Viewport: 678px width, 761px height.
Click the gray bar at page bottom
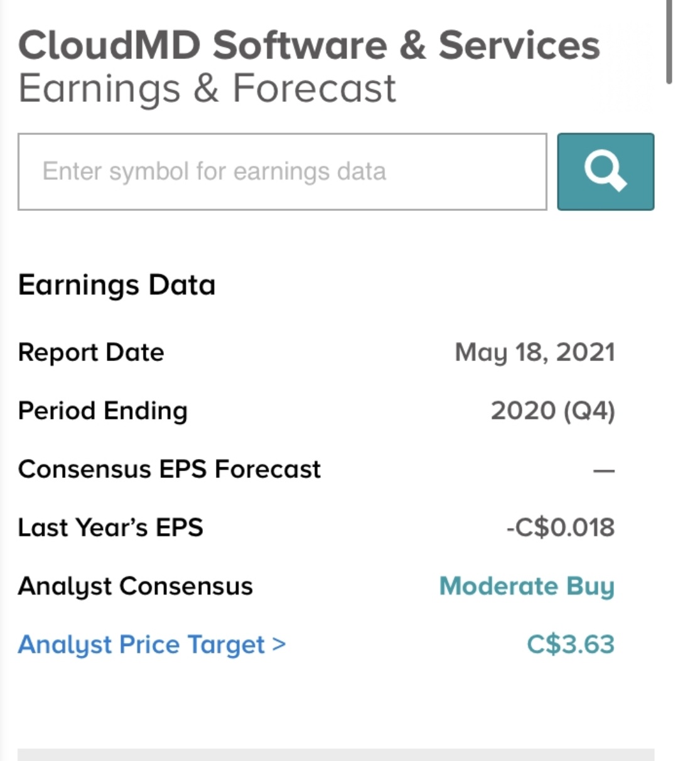(336, 754)
